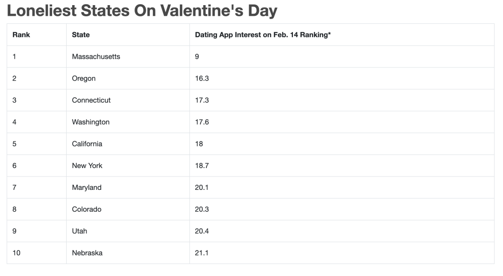Click the California cell
This screenshot has height=276, width=503.
tap(87, 144)
